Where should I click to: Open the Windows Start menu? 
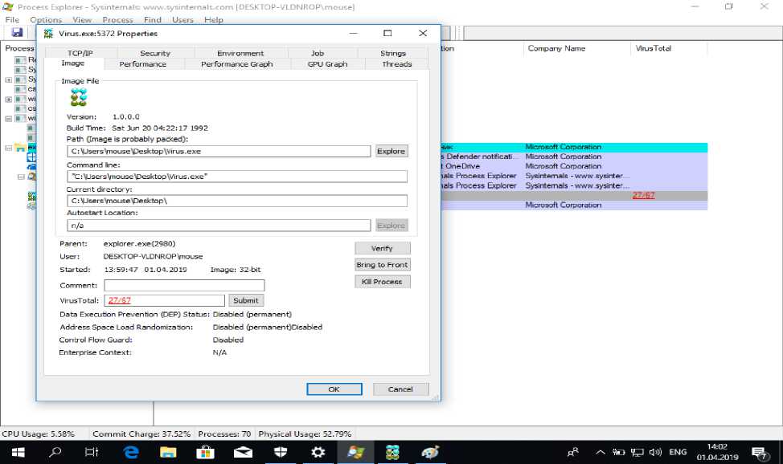[x=18, y=453]
